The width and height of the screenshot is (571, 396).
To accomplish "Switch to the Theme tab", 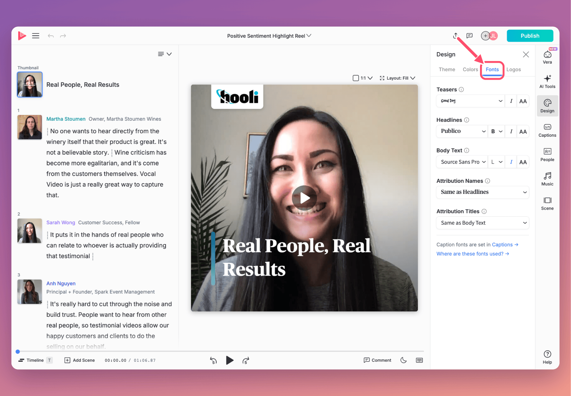I will 447,70.
